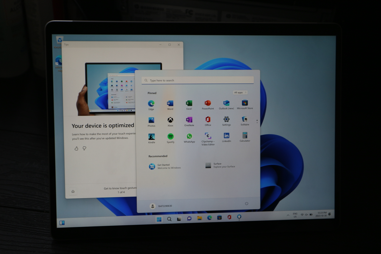Open the recommended Get Started item
The height and width of the screenshot is (254, 381).
point(165,166)
